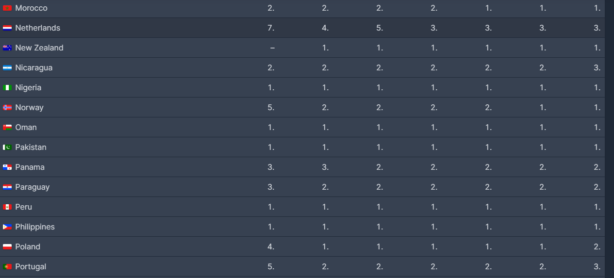
Task: Select the Netherlands country name
Action: (x=38, y=28)
